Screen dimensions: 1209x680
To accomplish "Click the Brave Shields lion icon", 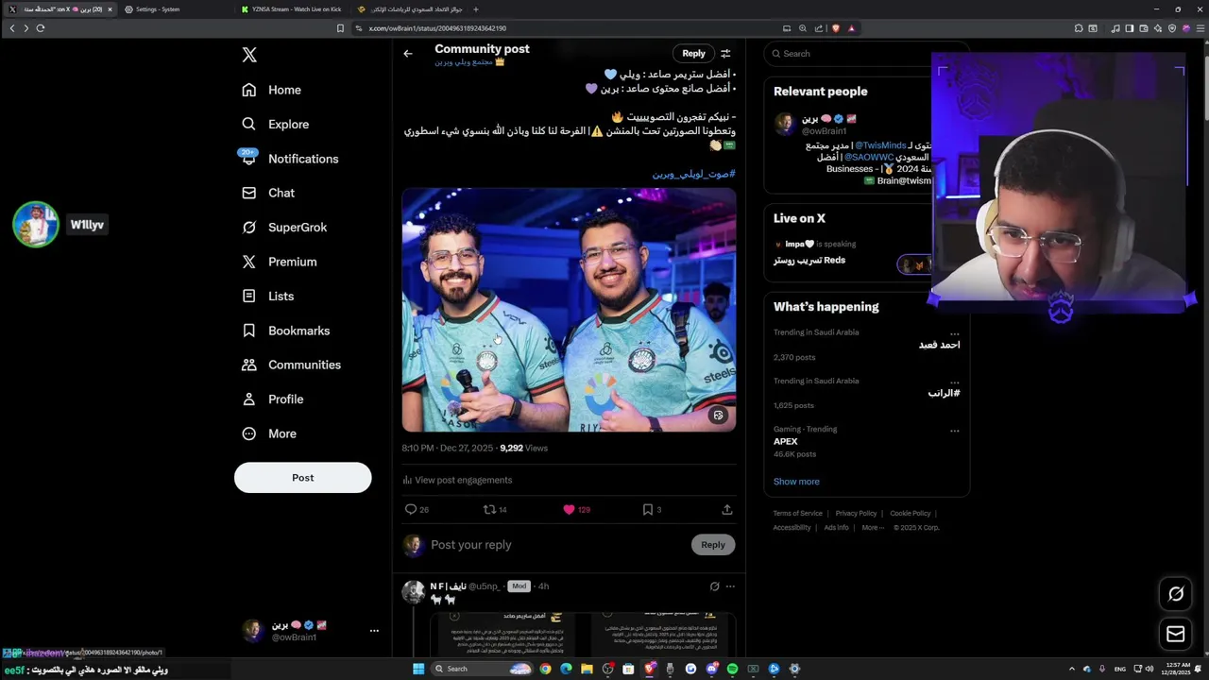I will [835, 28].
